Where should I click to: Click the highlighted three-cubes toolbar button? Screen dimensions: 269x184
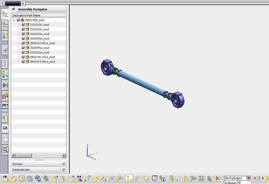[129, 178]
